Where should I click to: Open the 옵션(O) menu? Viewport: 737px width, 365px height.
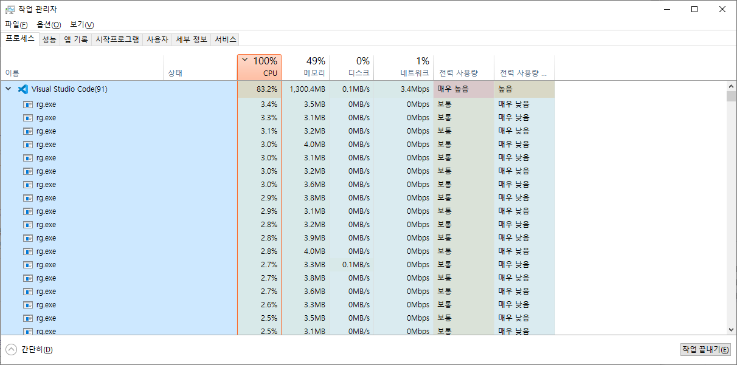(49, 24)
